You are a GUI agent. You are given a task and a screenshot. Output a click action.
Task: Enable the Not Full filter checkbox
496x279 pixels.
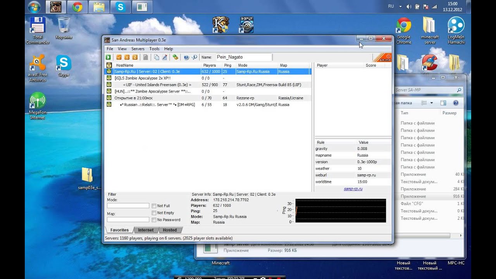[x=154, y=206]
